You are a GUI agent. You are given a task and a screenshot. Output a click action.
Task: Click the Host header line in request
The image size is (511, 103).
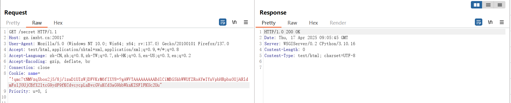tap(36, 38)
